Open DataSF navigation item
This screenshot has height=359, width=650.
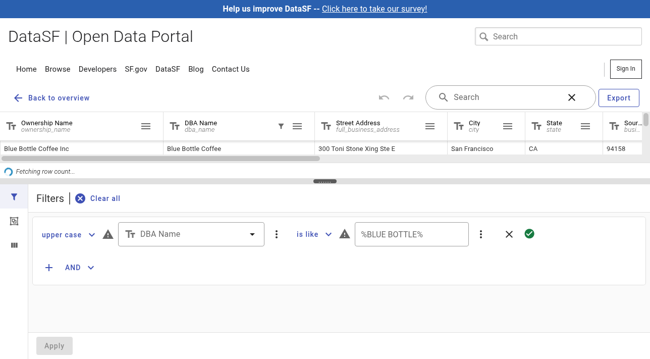coord(168,69)
